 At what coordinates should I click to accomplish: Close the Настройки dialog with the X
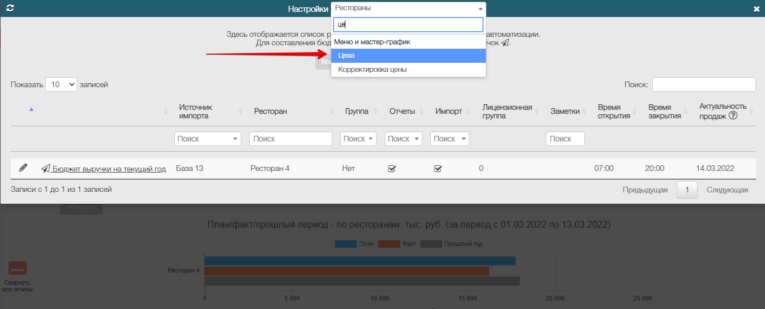[757, 9]
